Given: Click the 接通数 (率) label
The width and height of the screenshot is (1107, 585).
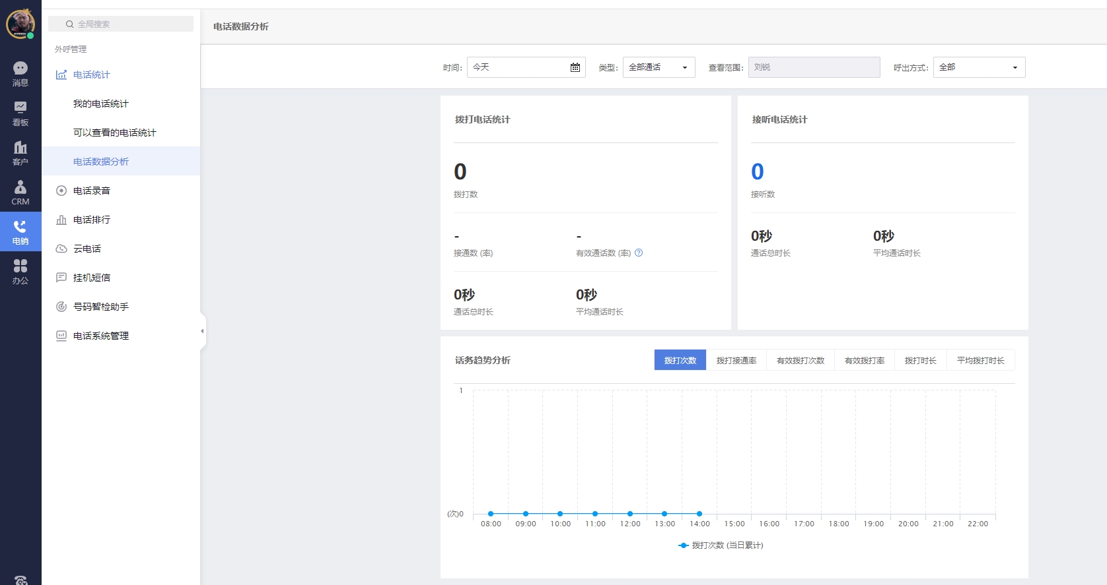Looking at the screenshot, I should pos(474,253).
